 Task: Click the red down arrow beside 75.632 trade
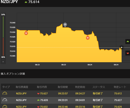(38, 107)
